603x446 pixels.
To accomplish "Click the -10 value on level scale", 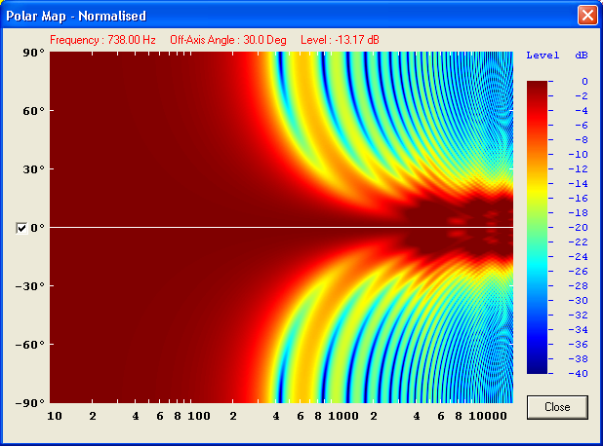I will [x=578, y=154].
